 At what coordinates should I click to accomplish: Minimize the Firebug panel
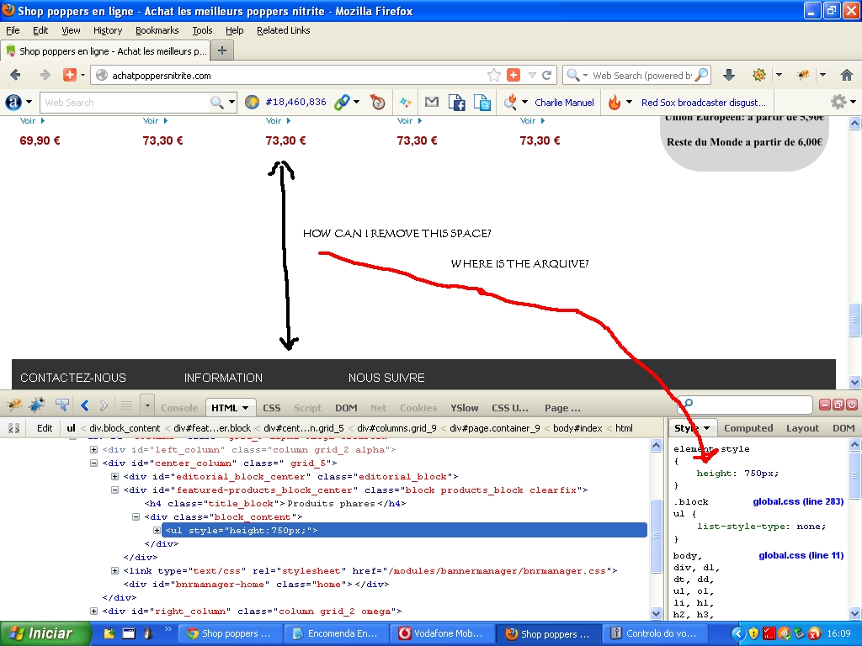[x=825, y=405]
